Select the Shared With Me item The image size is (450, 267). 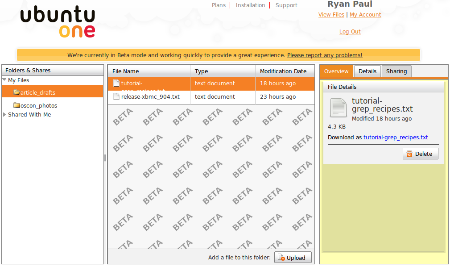click(29, 115)
